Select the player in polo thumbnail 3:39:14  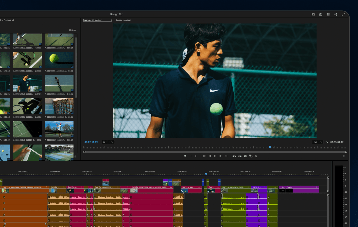(28, 83)
